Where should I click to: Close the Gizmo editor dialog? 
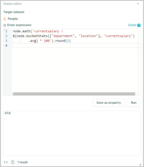(138, 4)
